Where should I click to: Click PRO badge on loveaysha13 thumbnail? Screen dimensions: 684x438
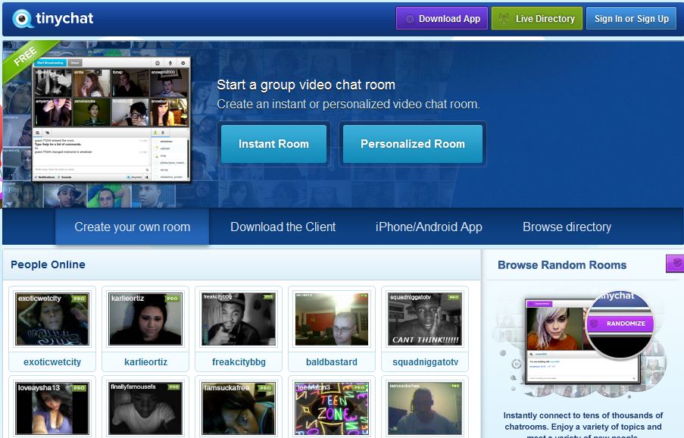pos(80,388)
